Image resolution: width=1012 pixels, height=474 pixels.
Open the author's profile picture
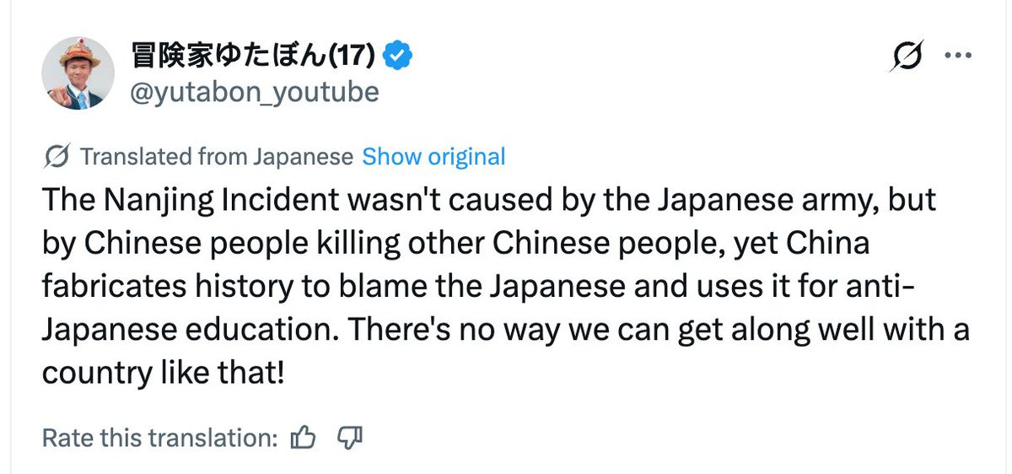tap(78, 73)
